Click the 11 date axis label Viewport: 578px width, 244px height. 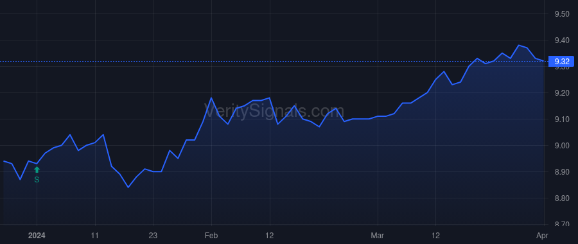(x=95, y=236)
